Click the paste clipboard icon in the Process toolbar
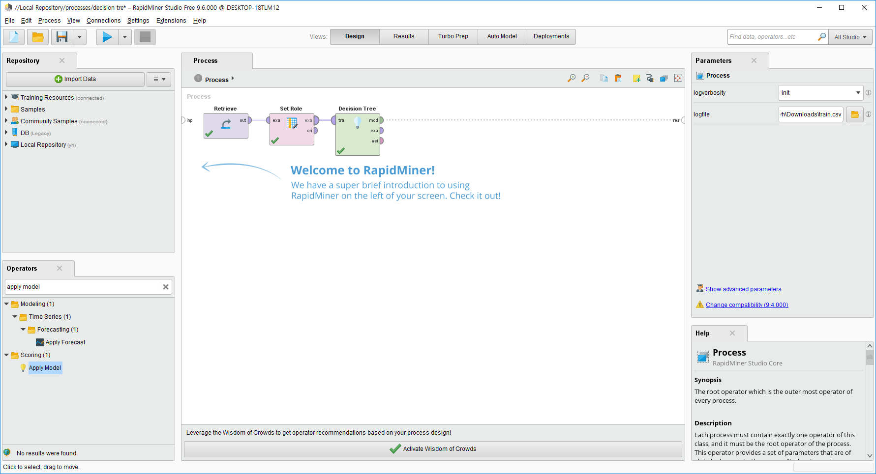 point(618,78)
